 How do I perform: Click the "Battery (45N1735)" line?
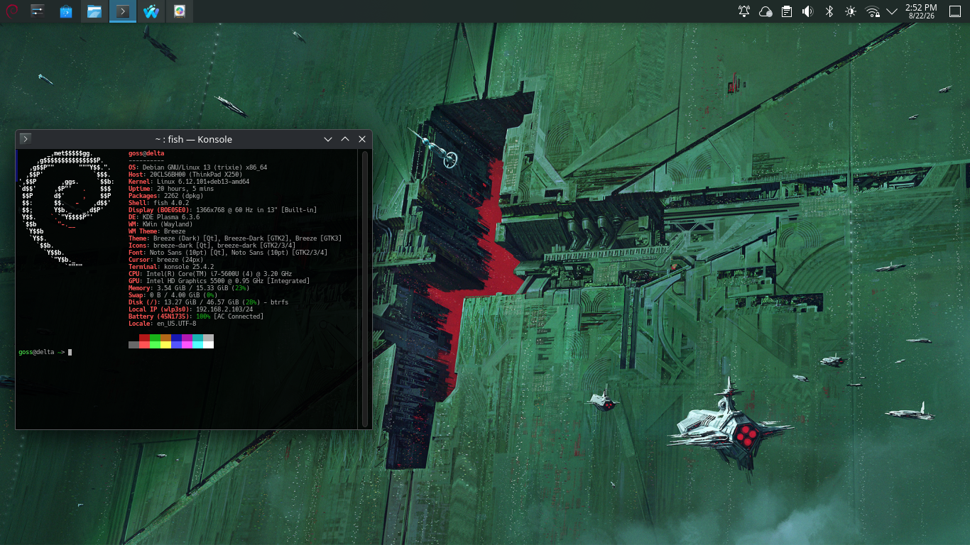click(196, 316)
